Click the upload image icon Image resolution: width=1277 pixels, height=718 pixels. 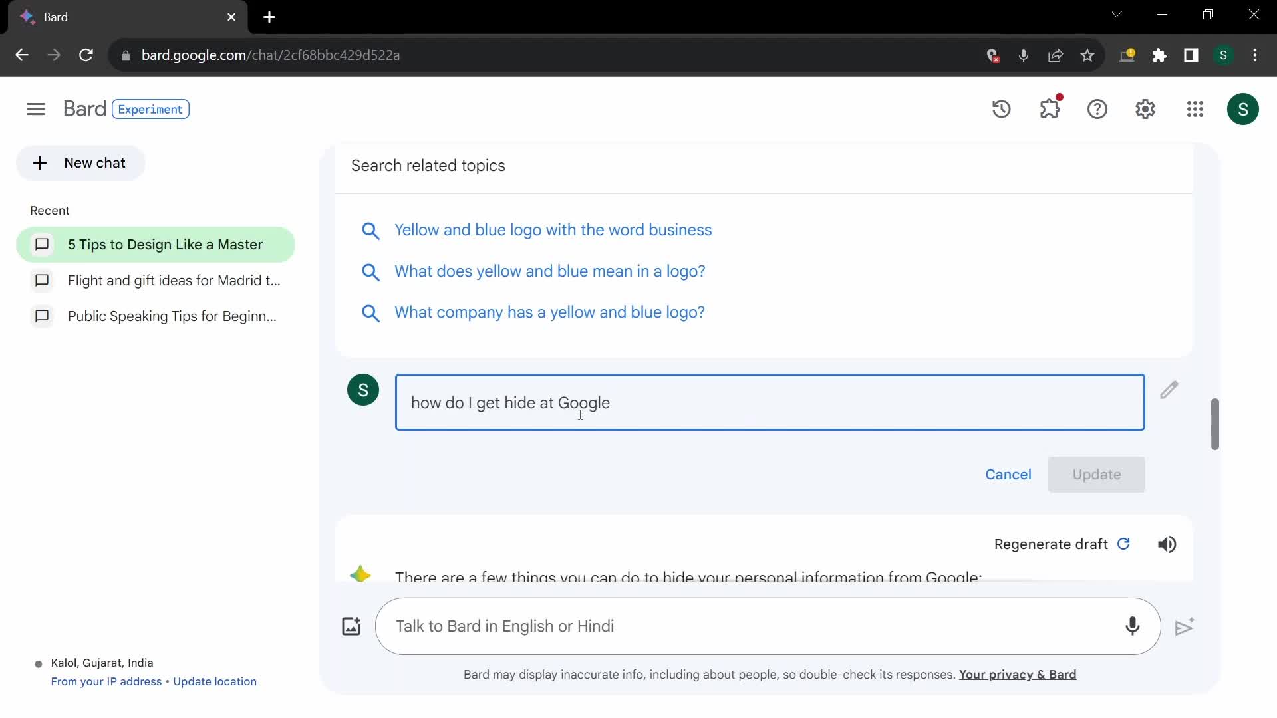coord(351,626)
